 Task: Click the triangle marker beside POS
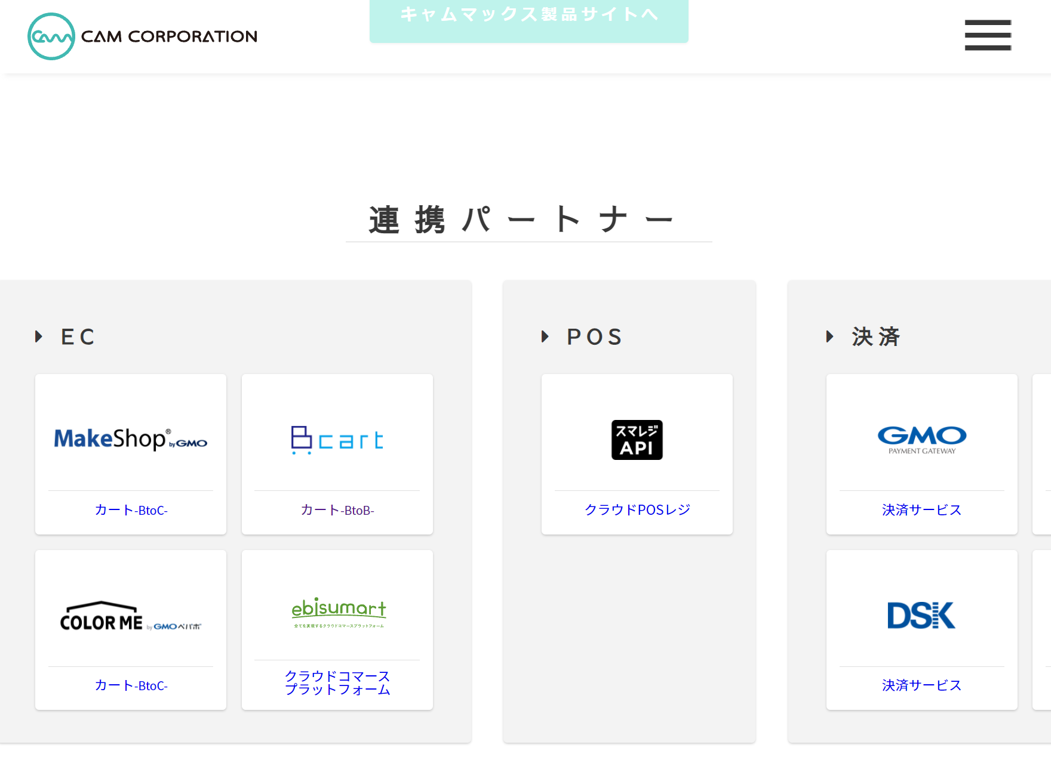coord(545,336)
